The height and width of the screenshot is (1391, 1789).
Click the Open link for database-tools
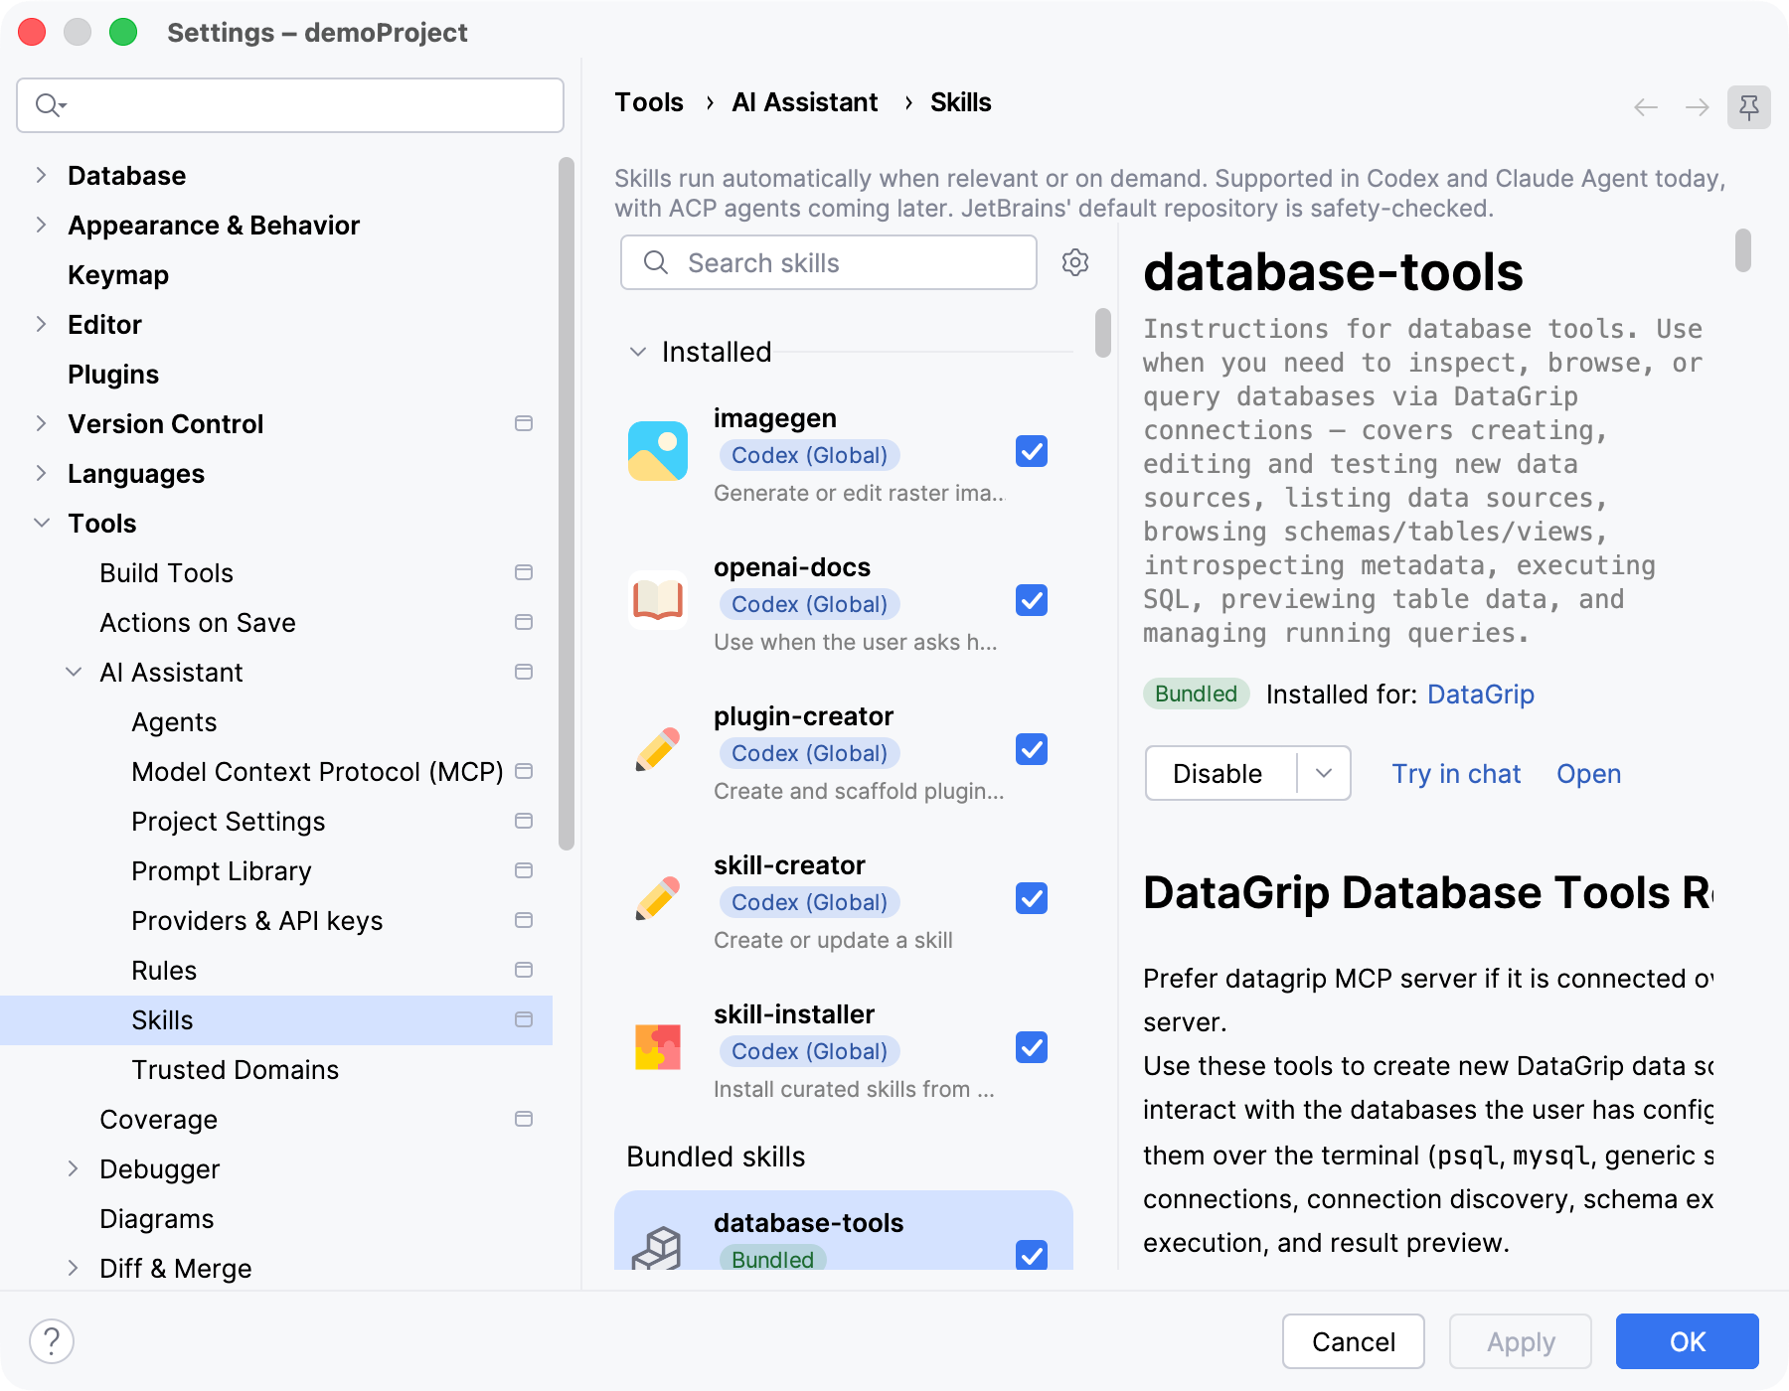point(1588,773)
